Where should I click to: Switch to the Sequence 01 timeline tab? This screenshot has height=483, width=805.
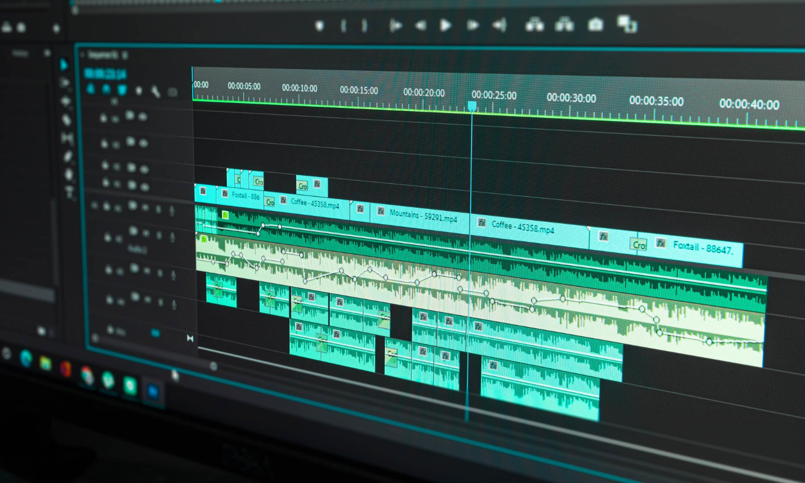click(102, 55)
